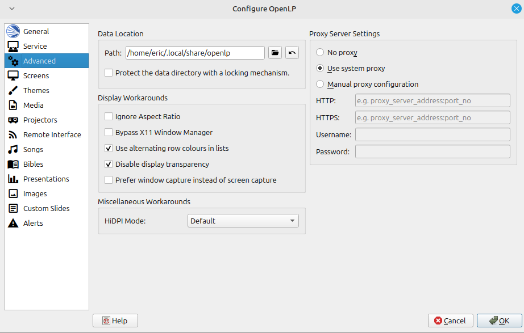This screenshot has width=524, height=333.
Task: Click the revert arrow icon beside path
Action: click(x=292, y=53)
